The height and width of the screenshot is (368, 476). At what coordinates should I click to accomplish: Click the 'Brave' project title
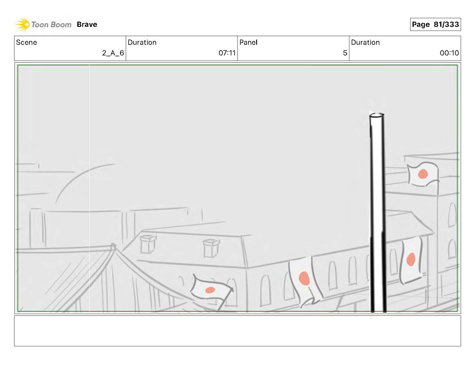click(87, 25)
